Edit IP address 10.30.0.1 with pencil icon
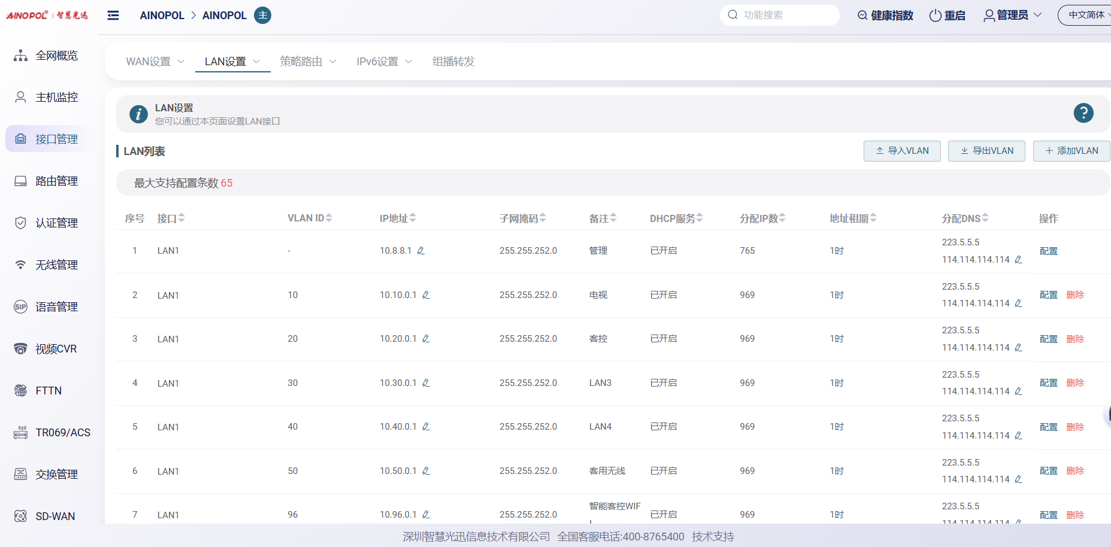The width and height of the screenshot is (1111, 547). coord(426,383)
